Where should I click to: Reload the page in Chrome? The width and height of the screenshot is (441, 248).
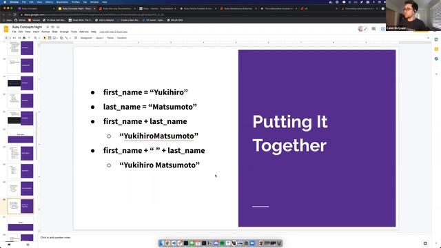[15, 14]
